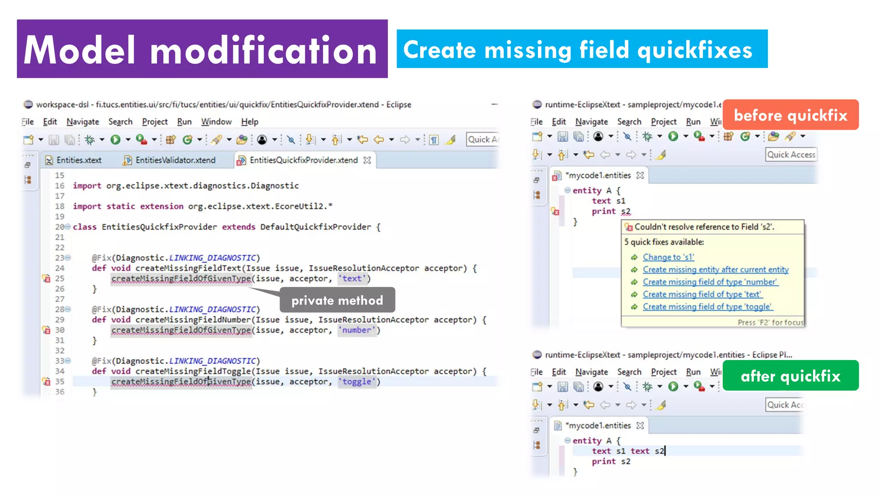Screen dimensions: 880x495
Task: Click Back arrow in before-quickfix window toolbar
Action: 605,155
